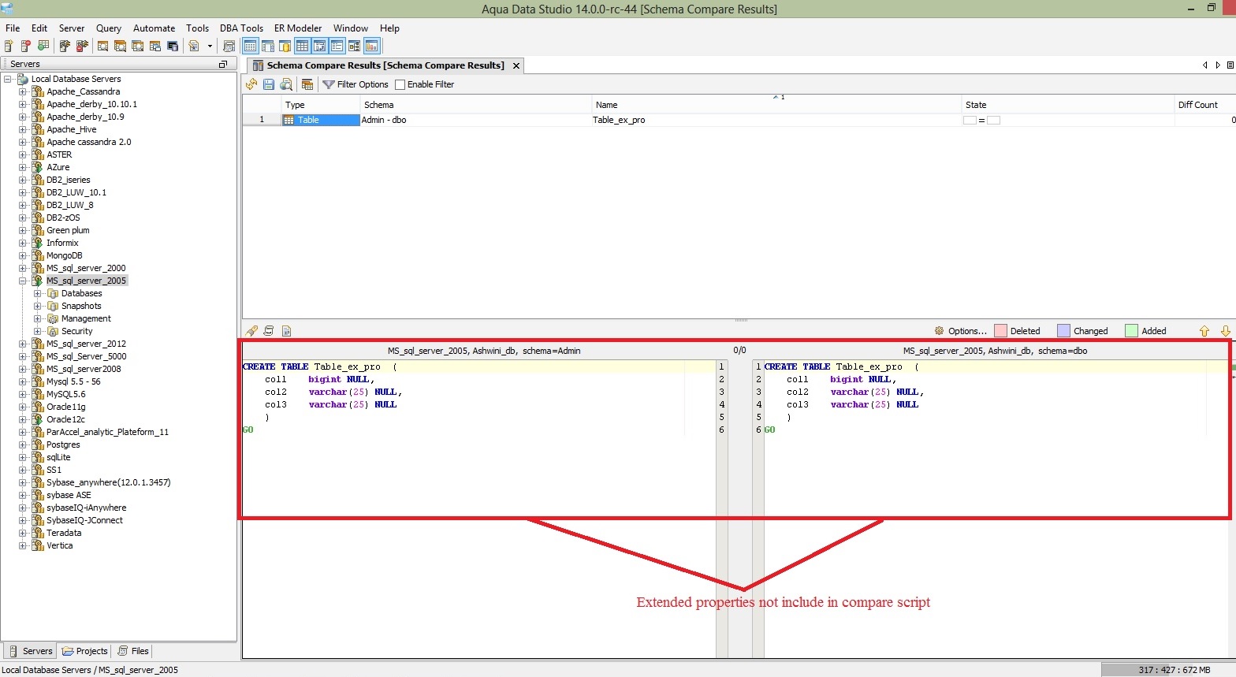Toggle the form list view button

pyautogui.click(x=337, y=46)
